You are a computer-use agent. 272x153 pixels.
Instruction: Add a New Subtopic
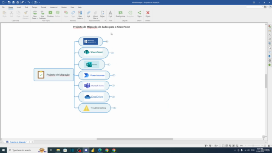point(42,14)
